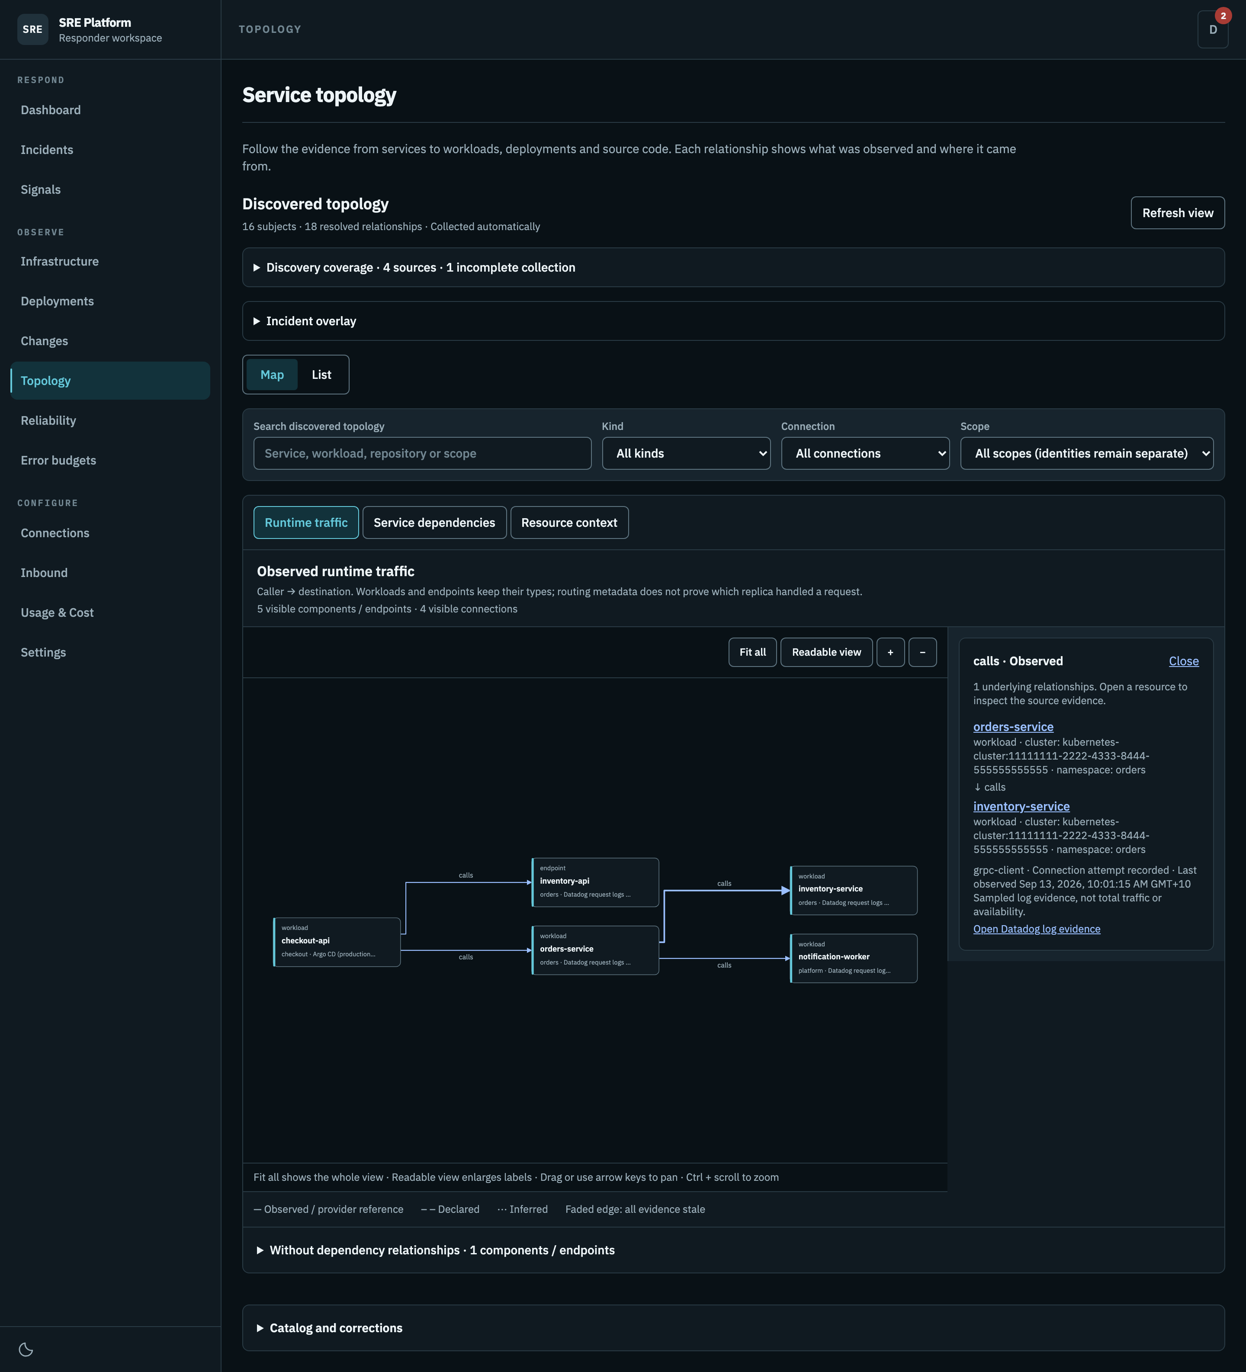The image size is (1246, 1372).
Task: Click the Declared legend entry
Action: (x=450, y=1209)
